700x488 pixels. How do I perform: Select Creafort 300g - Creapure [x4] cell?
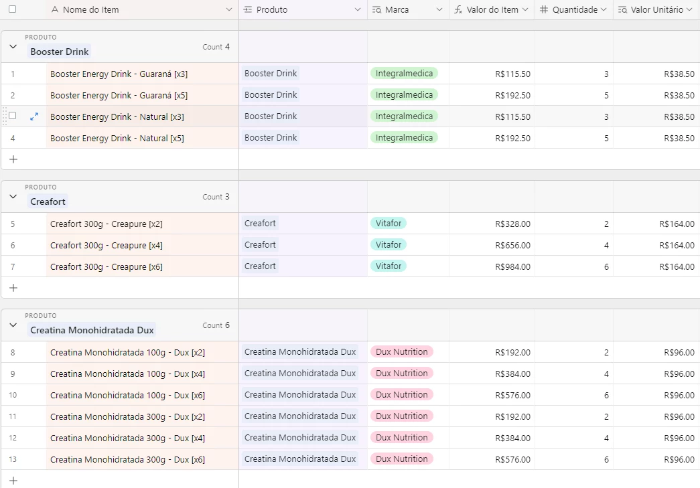(x=143, y=245)
